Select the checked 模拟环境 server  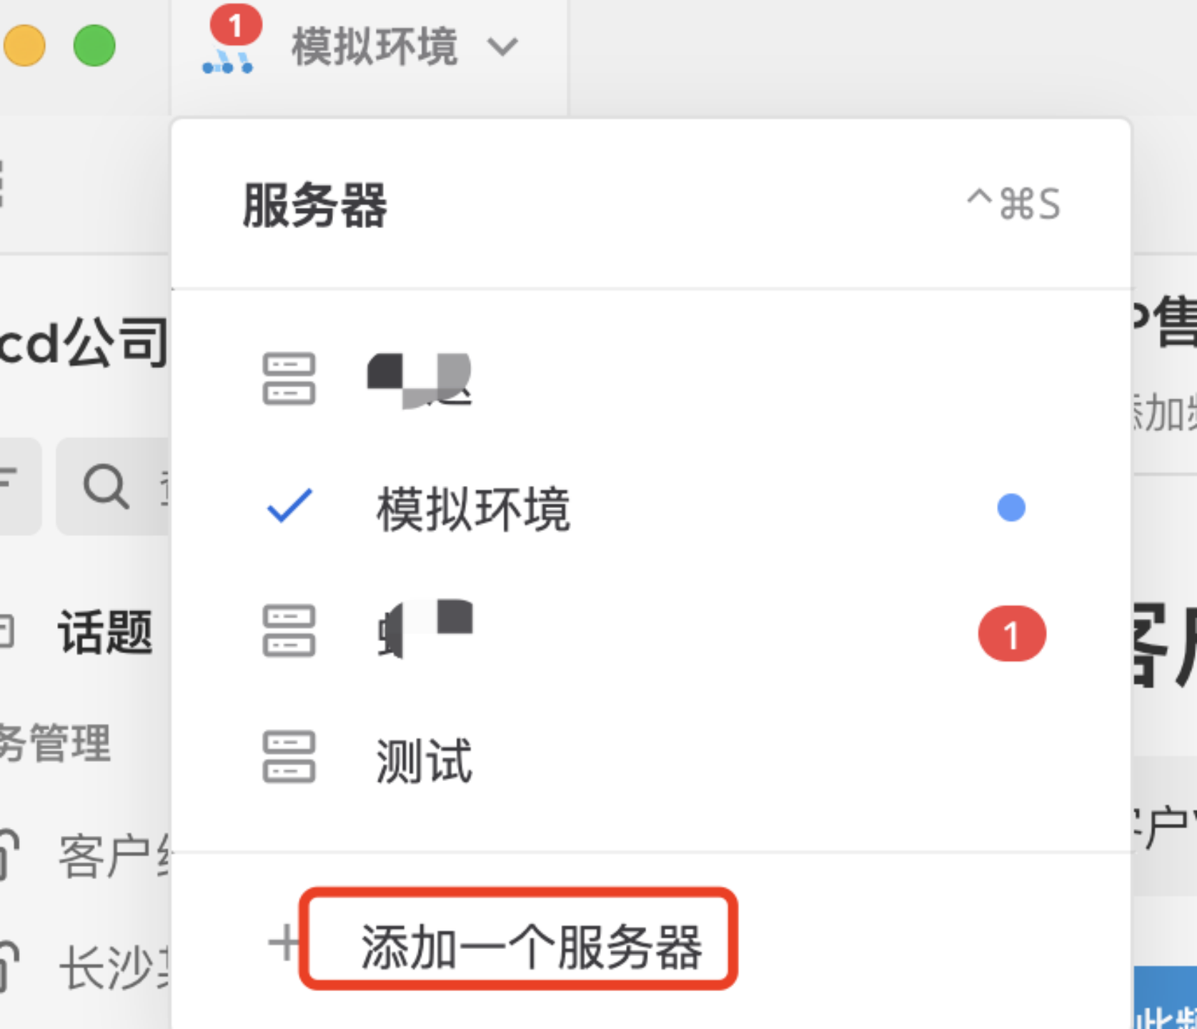click(651, 508)
